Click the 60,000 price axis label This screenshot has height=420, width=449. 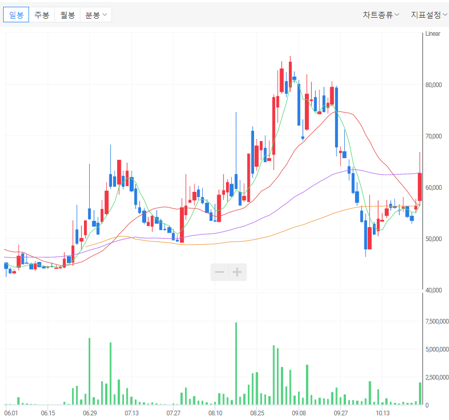click(433, 187)
